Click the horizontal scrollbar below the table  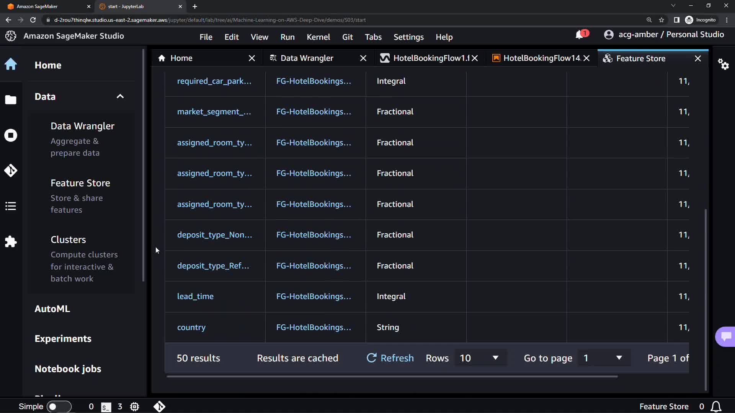392,377
